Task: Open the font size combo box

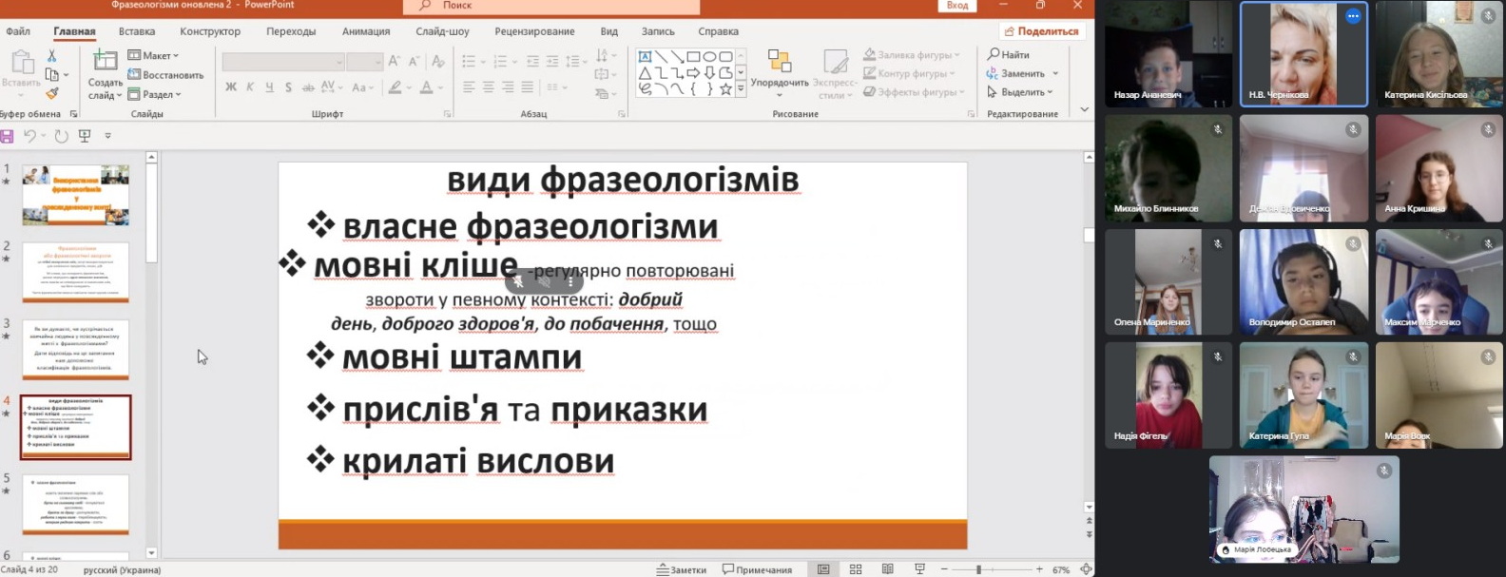Action: pyautogui.click(x=365, y=62)
